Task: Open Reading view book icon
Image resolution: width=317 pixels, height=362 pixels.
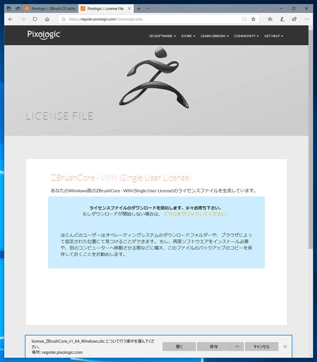Action: click(244, 19)
